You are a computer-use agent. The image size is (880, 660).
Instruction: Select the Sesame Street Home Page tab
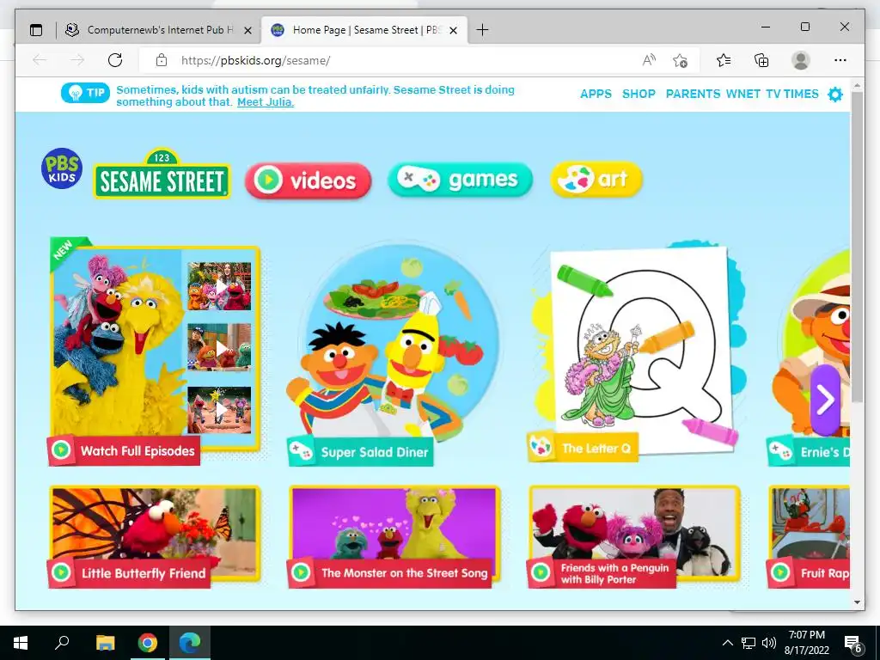pyautogui.click(x=365, y=30)
